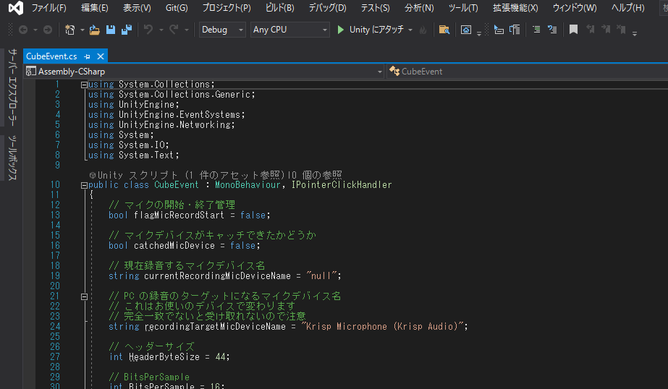Click the IPointerClickHandler interface name
Image resolution: width=668 pixels, height=389 pixels.
[x=342, y=184]
